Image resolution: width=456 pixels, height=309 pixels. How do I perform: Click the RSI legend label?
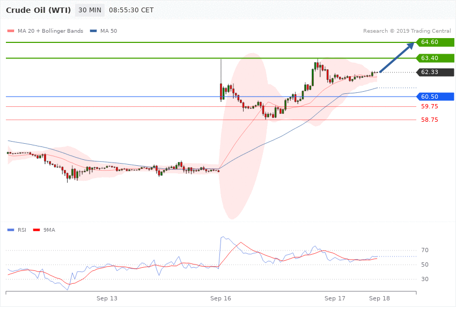pyautogui.click(x=22, y=230)
